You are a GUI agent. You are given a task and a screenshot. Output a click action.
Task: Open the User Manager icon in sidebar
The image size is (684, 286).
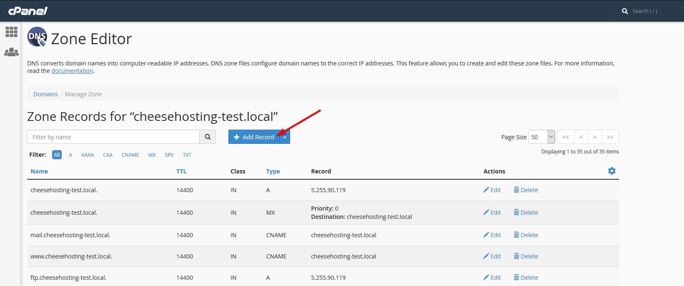tap(11, 52)
